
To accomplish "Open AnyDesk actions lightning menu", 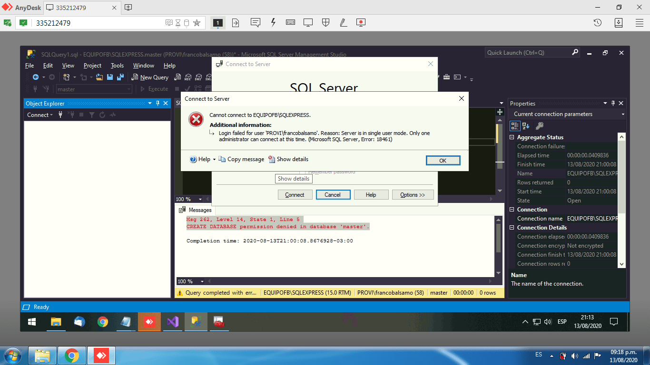I will point(273,22).
